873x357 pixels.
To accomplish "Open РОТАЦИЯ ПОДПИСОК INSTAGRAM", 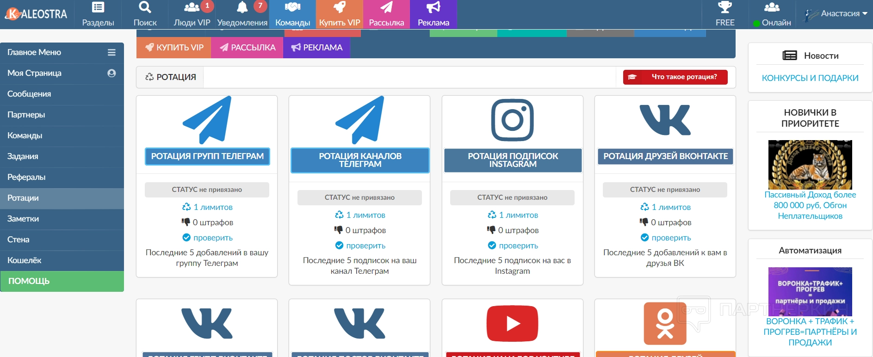I will [x=513, y=160].
